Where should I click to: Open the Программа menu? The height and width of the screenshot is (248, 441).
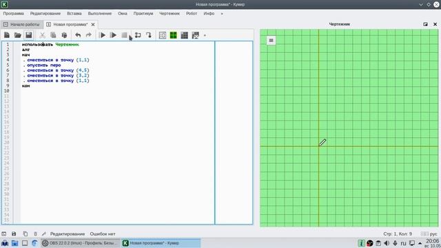(x=14, y=14)
